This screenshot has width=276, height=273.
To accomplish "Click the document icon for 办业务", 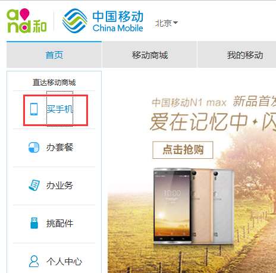I will click(34, 185).
